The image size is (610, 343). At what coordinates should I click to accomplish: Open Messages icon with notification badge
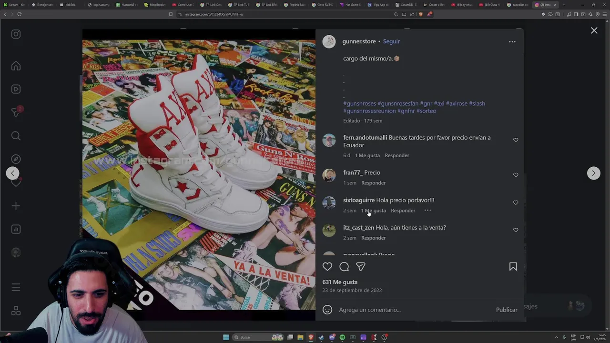click(16, 112)
